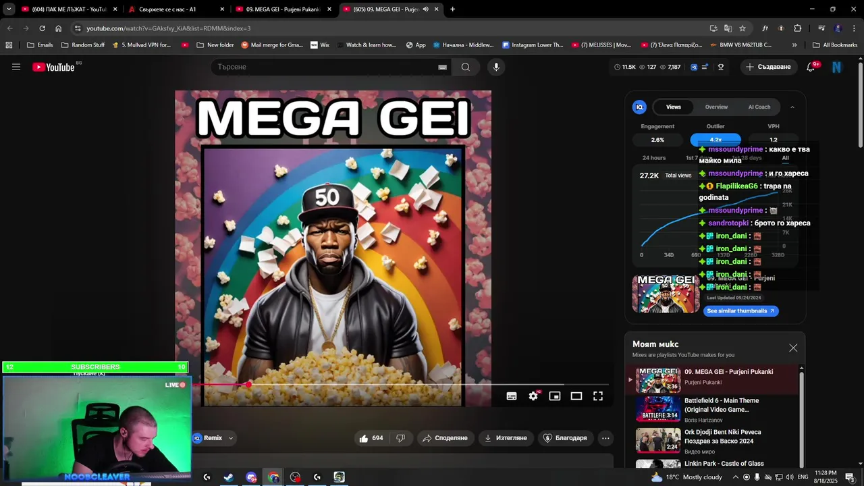
Task: Open video player settings gear
Action: point(533,396)
